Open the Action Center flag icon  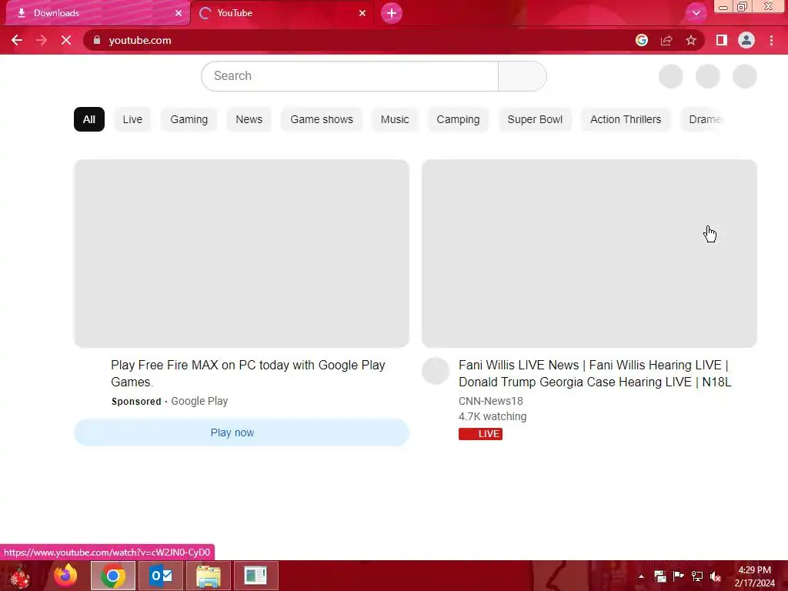(679, 576)
